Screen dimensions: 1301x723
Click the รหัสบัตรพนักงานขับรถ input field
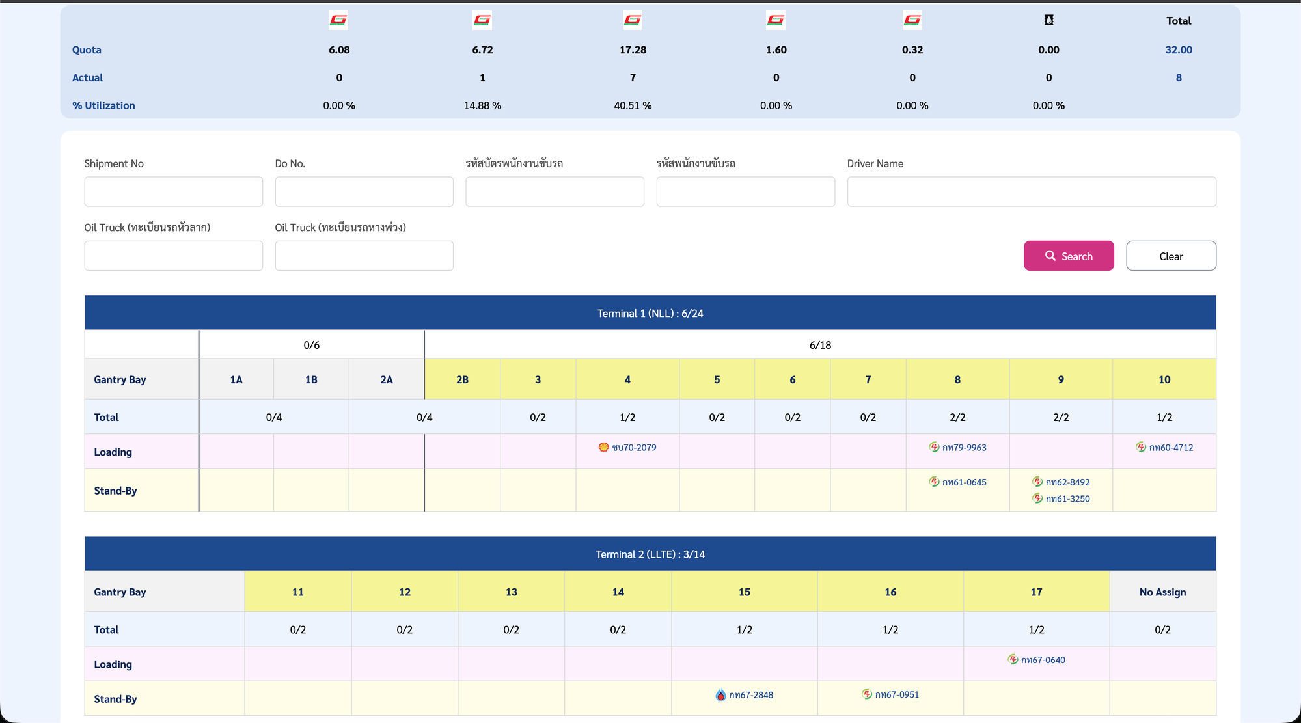(555, 192)
